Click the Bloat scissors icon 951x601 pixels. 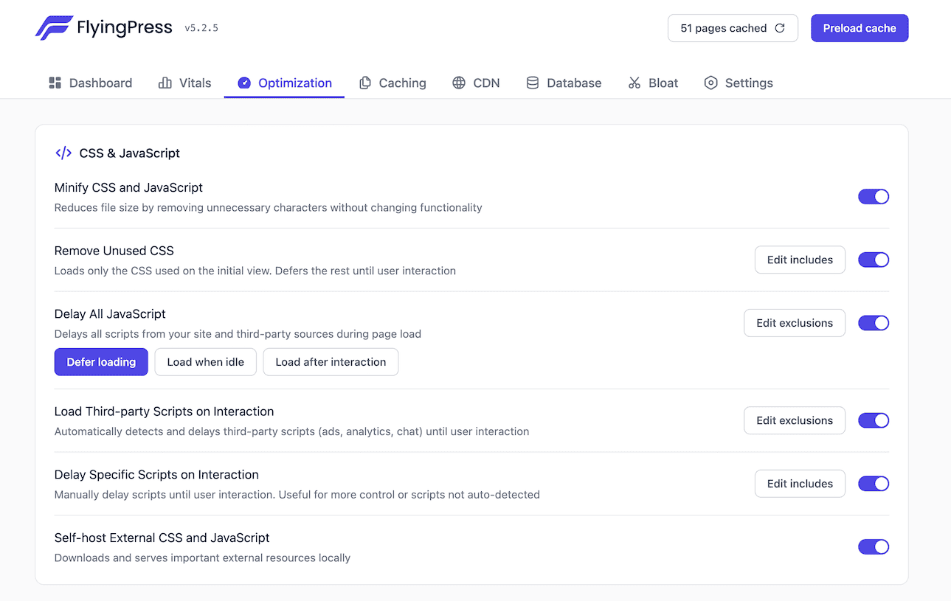634,83
